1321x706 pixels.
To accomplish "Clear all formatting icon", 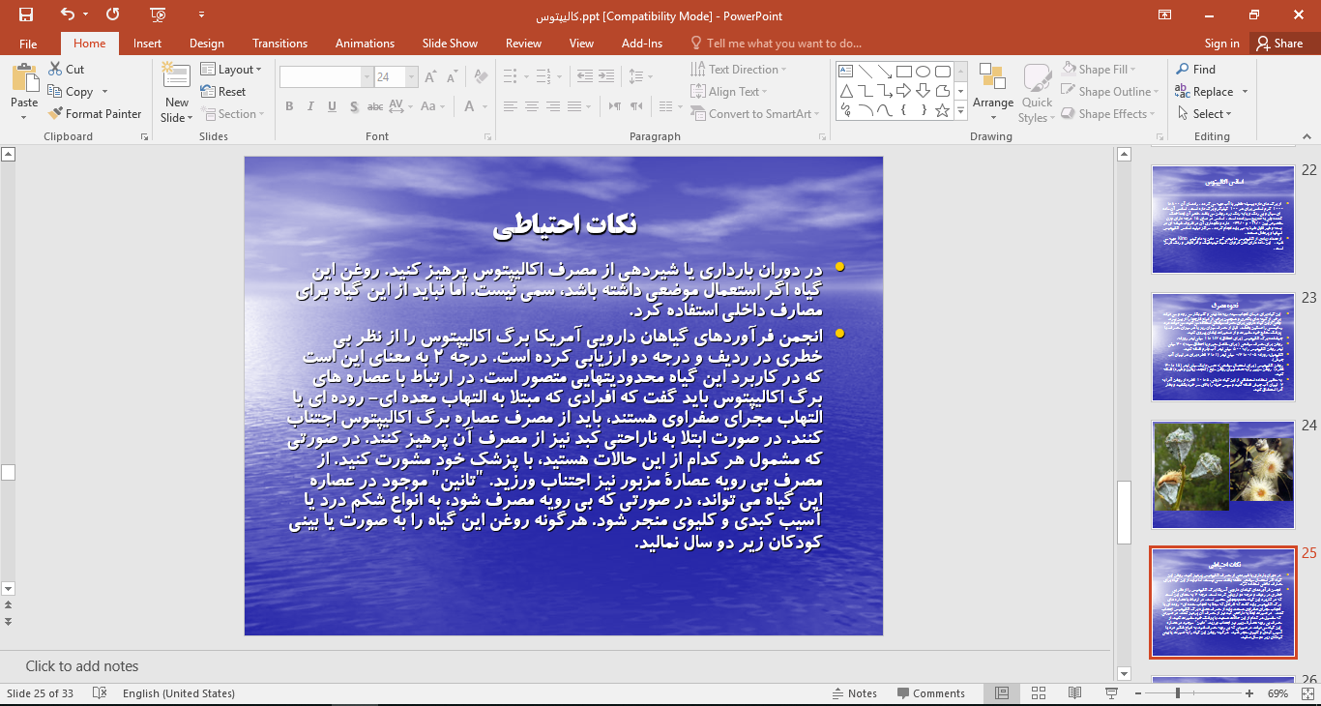I will tap(479, 77).
